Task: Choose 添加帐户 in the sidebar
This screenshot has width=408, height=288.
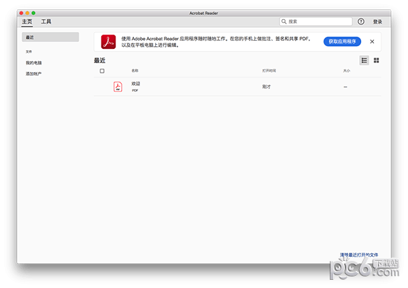Action: pos(33,74)
